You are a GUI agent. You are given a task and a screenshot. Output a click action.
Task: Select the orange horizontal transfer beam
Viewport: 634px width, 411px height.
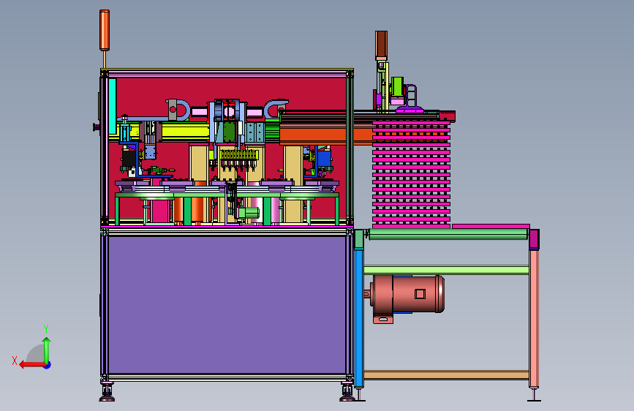pyautogui.click(x=326, y=135)
